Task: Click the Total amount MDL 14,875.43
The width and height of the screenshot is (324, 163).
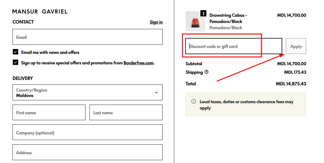Action: (x=291, y=84)
